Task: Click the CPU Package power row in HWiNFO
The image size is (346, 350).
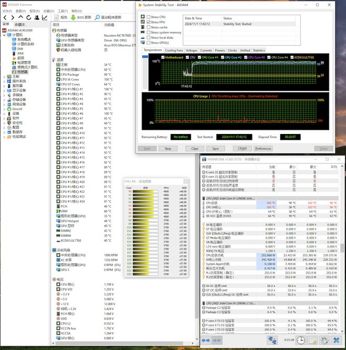Action: [271, 255]
